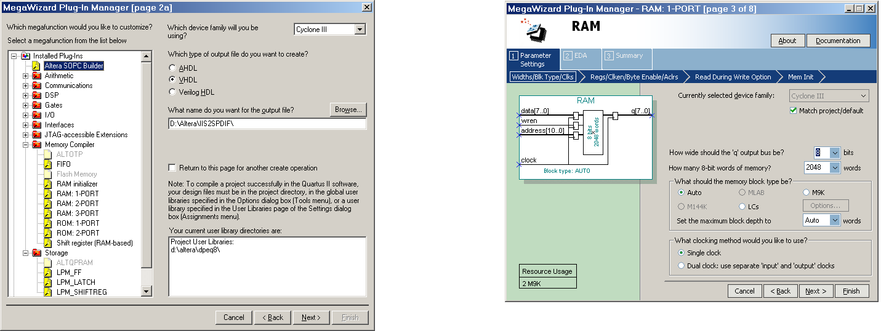Click the ROM: 1-PORT megafunction icon
Image resolution: width=881 pixels, height=331 pixels.
[49, 223]
